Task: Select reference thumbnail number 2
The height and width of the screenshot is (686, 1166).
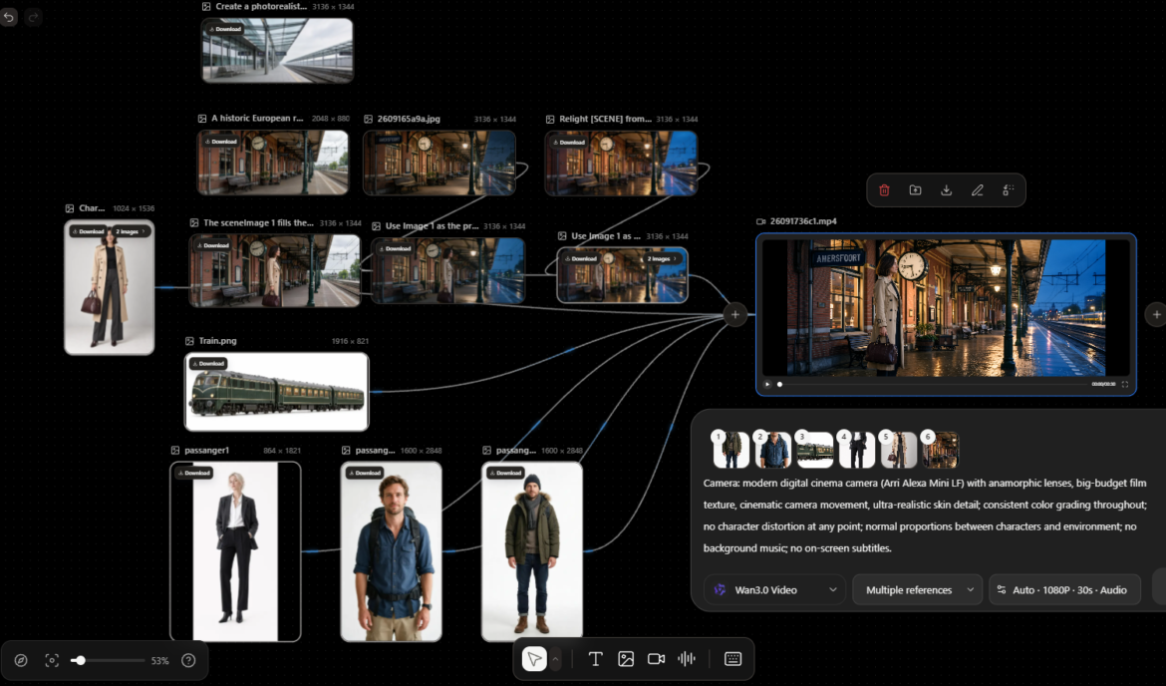Action: click(772, 450)
